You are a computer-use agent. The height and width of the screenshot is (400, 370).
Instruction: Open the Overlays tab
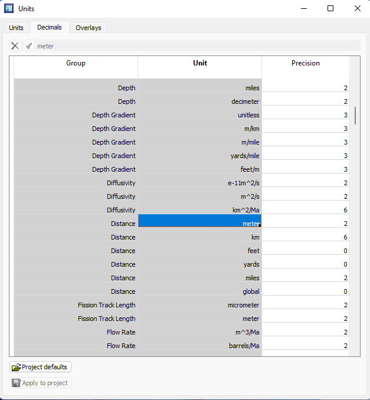[88, 28]
